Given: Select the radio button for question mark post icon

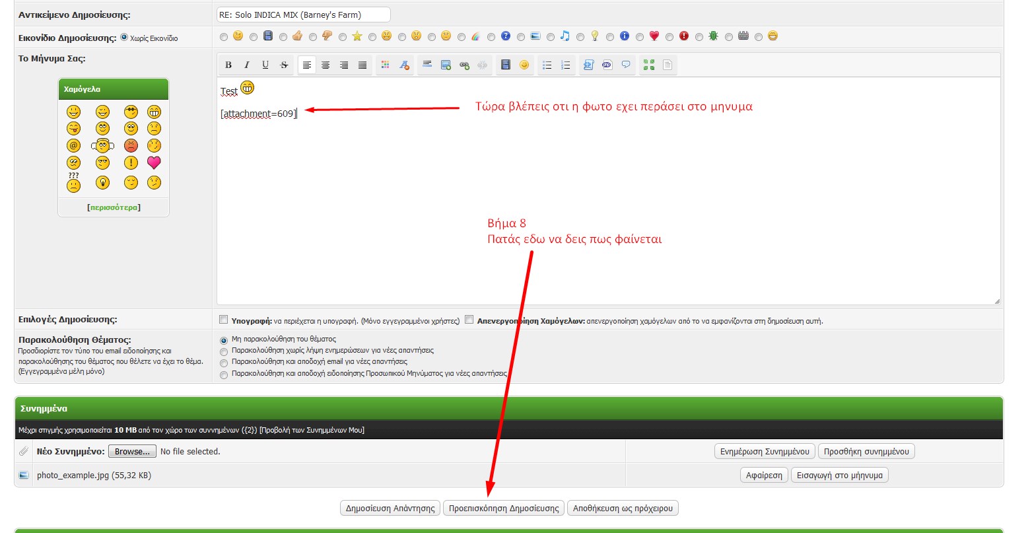Looking at the screenshot, I should tap(491, 37).
